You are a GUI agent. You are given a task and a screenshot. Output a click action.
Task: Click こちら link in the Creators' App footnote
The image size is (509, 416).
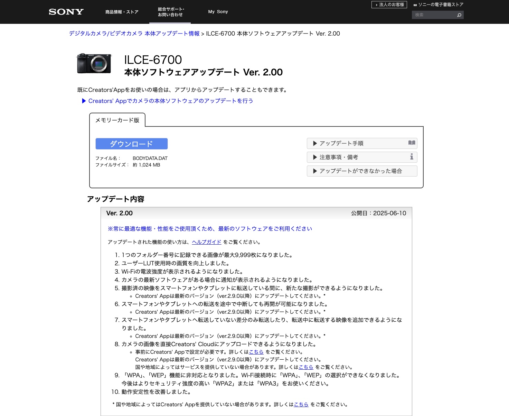coord(301,404)
